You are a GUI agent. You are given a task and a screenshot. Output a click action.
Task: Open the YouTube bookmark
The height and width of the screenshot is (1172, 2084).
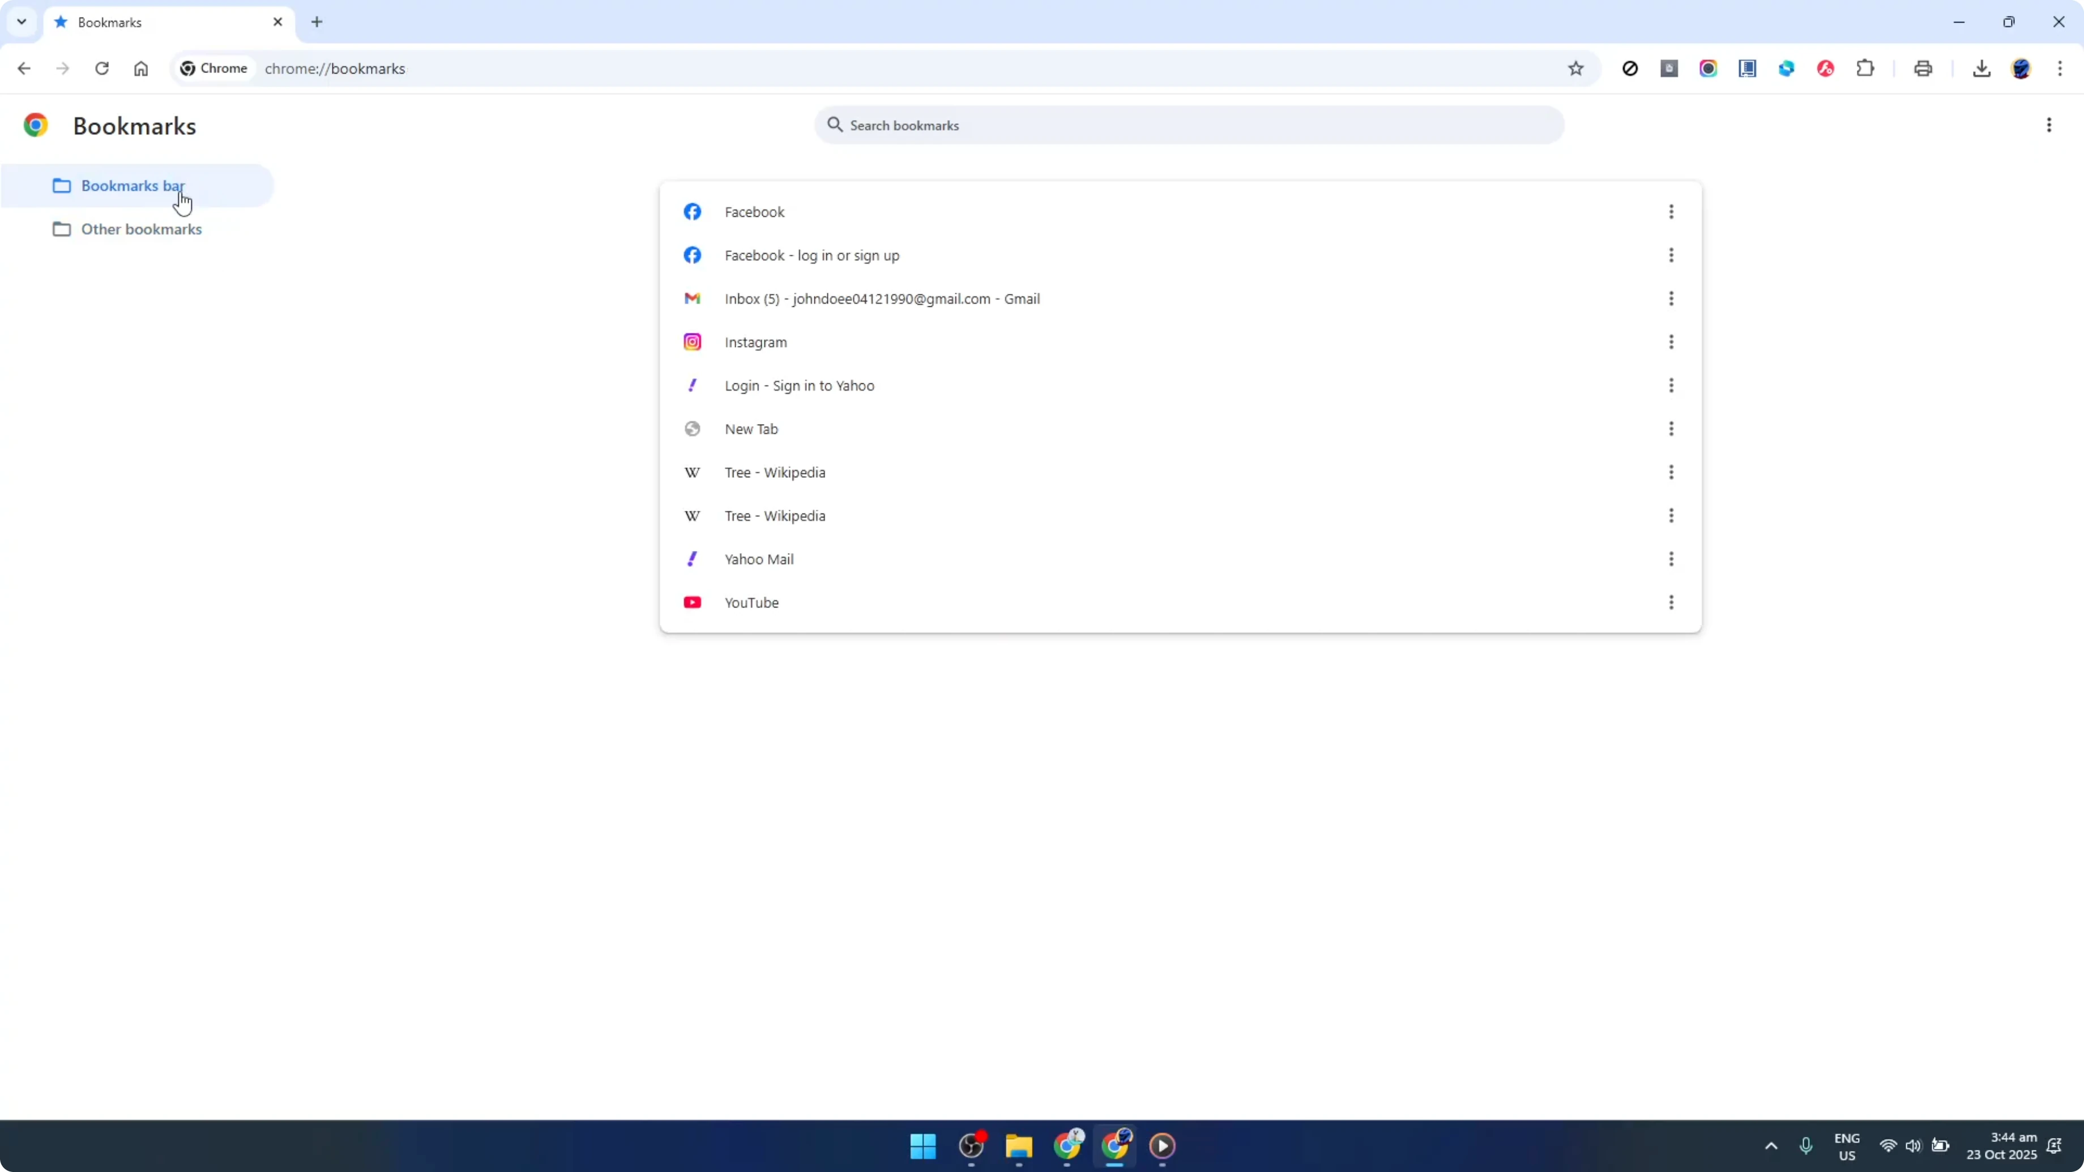click(1180, 602)
